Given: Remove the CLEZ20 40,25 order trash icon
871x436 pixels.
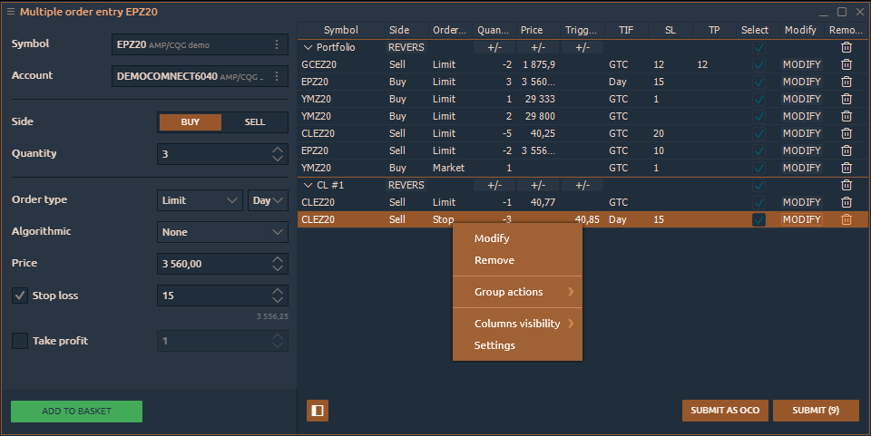Looking at the screenshot, I should pos(846,133).
